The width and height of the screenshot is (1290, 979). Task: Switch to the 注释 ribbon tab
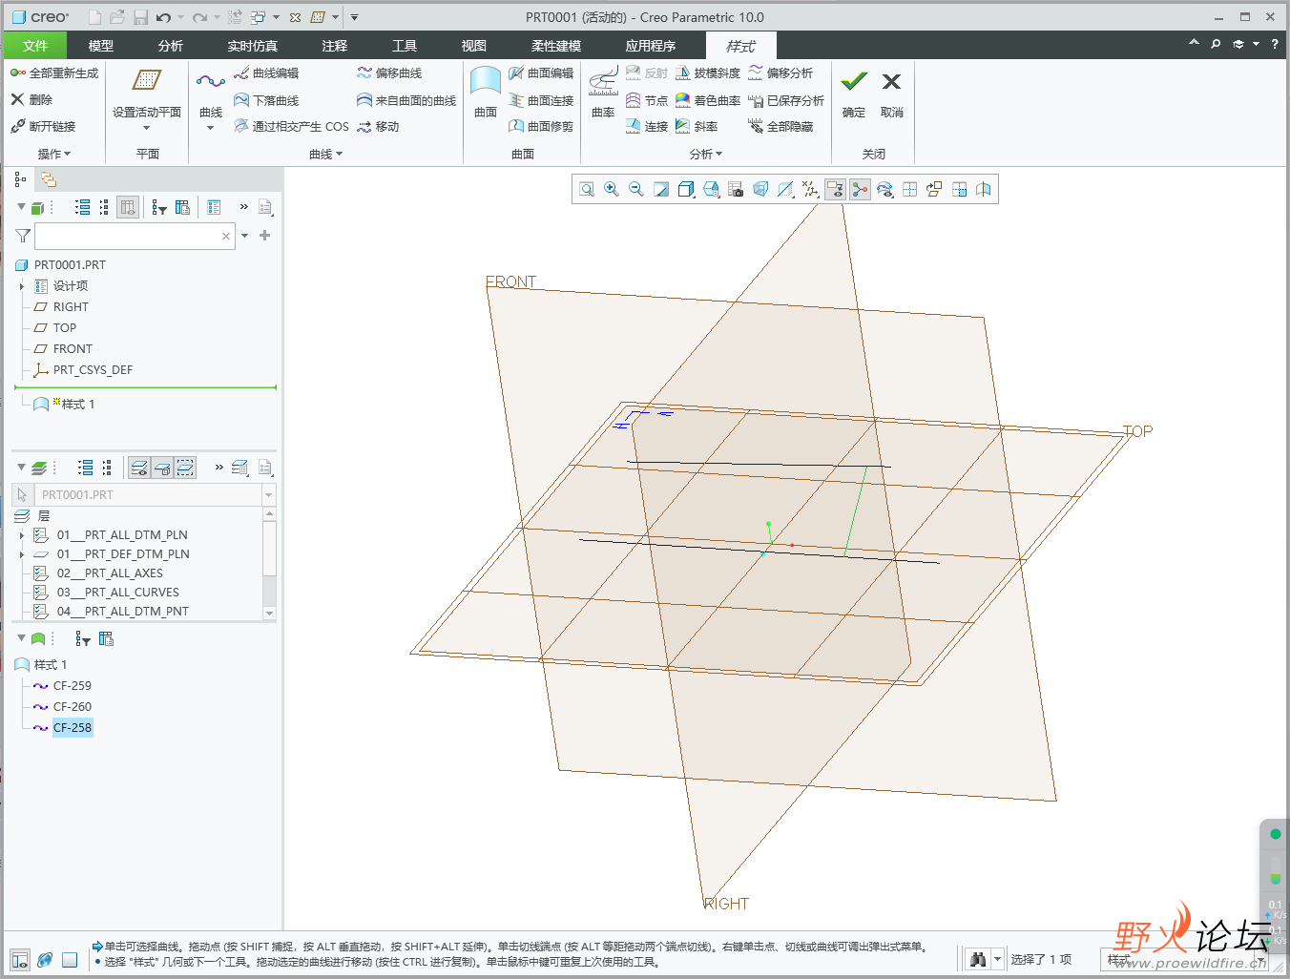[x=334, y=46]
